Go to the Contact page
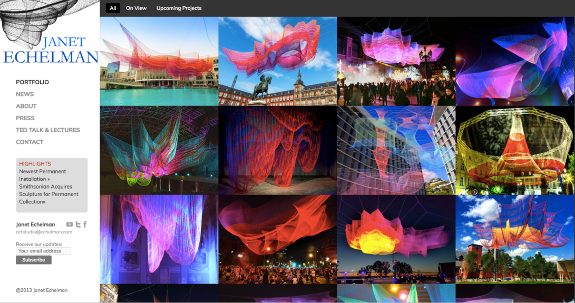 30,142
